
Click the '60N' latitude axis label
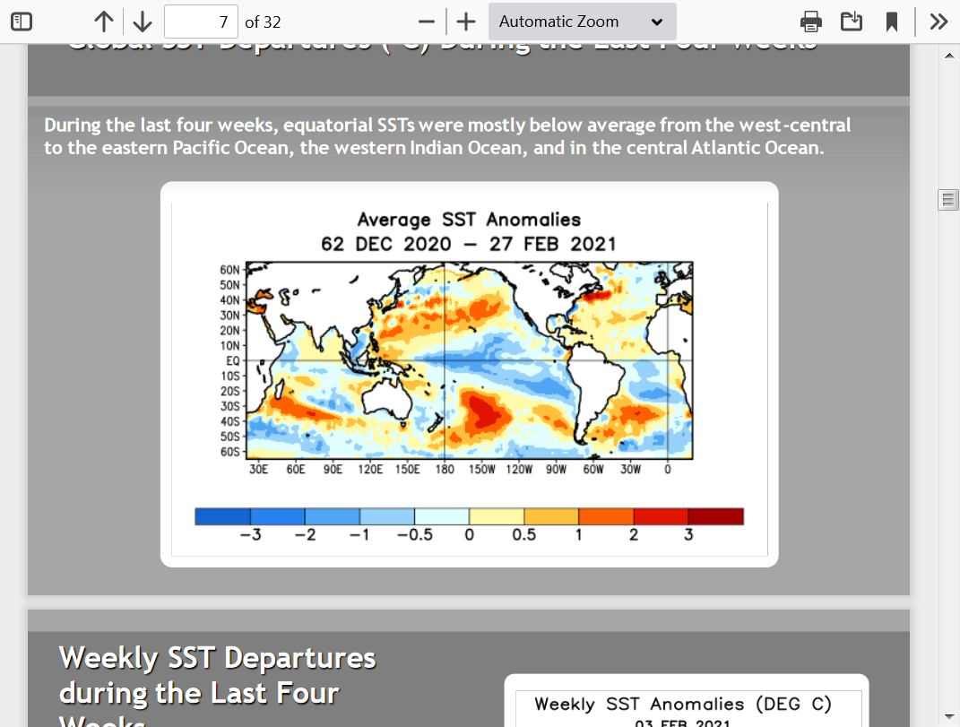click(229, 270)
